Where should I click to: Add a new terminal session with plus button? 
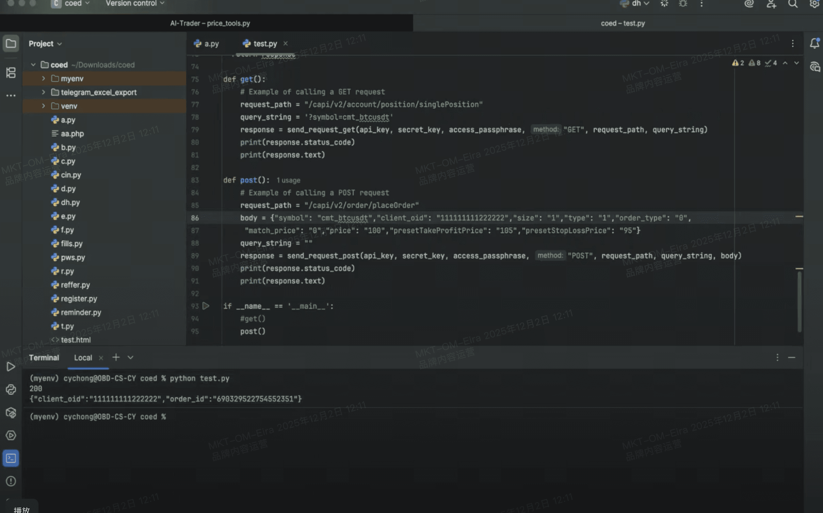[x=116, y=357]
